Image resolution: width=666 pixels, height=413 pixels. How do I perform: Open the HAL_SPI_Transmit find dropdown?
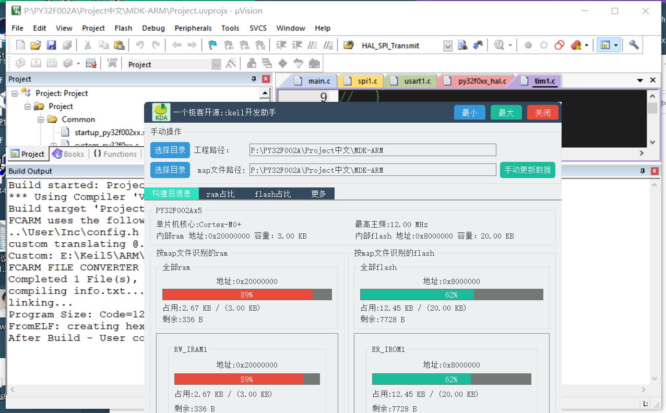448,46
